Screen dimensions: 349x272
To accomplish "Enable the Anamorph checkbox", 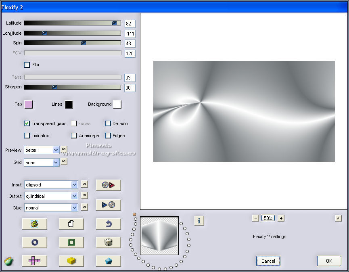I will (74, 135).
